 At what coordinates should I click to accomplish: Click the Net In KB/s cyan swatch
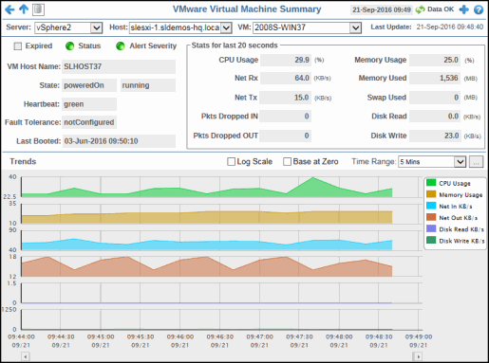431,206
